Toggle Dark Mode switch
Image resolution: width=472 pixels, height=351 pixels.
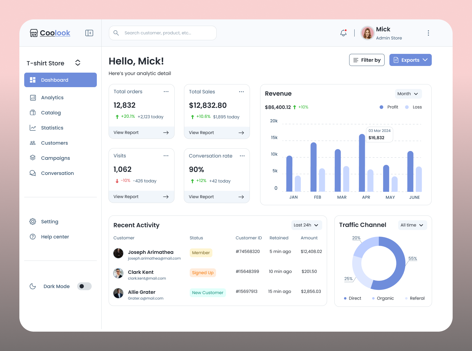(x=84, y=286)
